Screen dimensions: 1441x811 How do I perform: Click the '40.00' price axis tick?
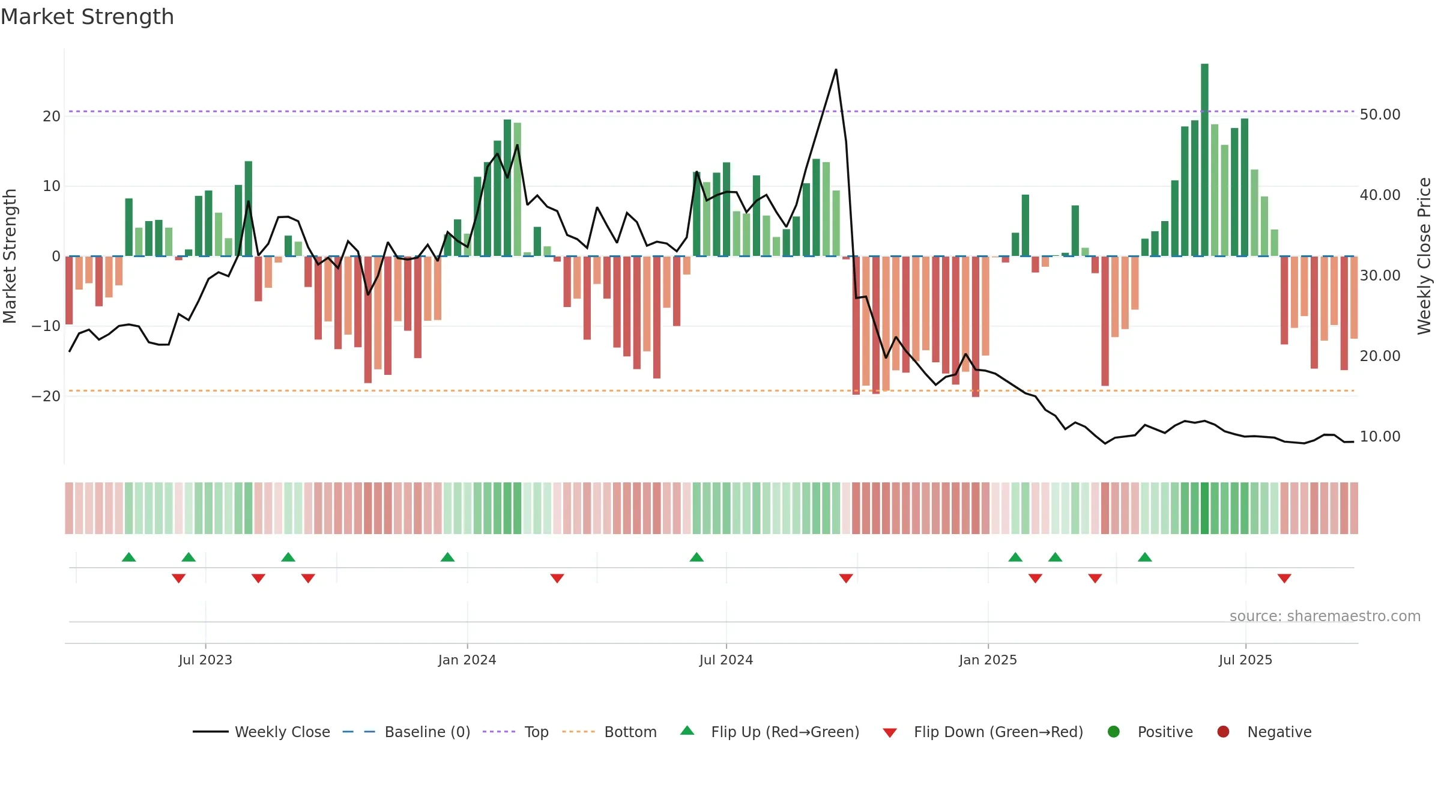click(1380, 195)
